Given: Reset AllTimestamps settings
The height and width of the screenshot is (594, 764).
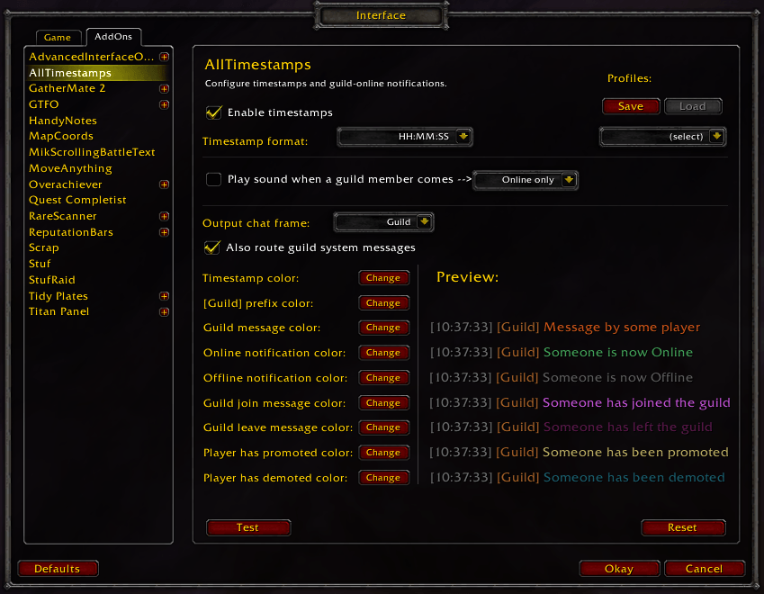Looking at the screenshot, I should (x=683, y=527).
